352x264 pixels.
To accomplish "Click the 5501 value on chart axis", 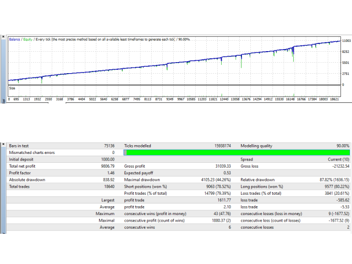I will tap(345, 63).
